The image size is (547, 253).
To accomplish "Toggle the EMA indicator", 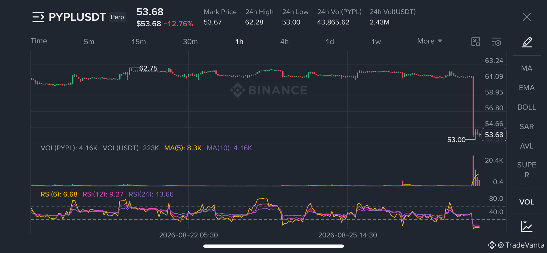I will click(x=527, y=88).
